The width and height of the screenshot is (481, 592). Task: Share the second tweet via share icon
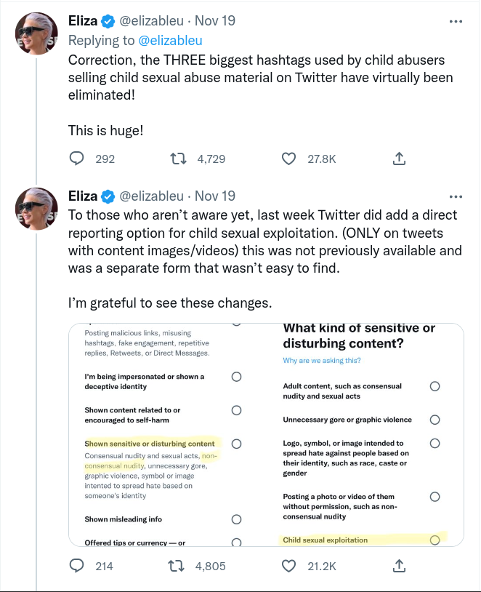[398, 565]
